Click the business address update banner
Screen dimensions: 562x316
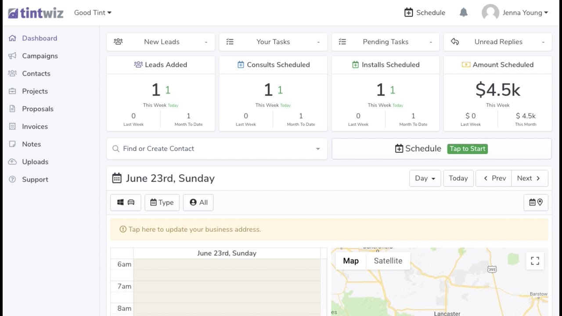click(x=329, y=230)
